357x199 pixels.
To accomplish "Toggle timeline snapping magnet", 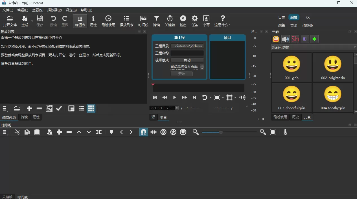I will point(144,132).
